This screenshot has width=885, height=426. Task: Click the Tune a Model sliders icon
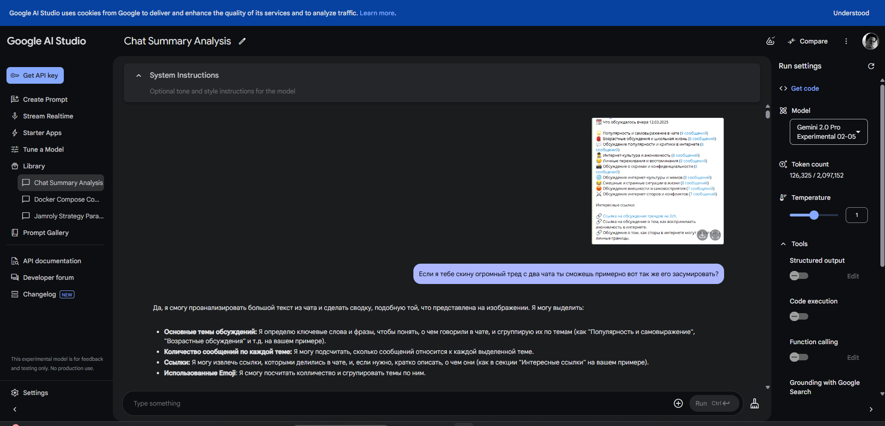(15, 149)
